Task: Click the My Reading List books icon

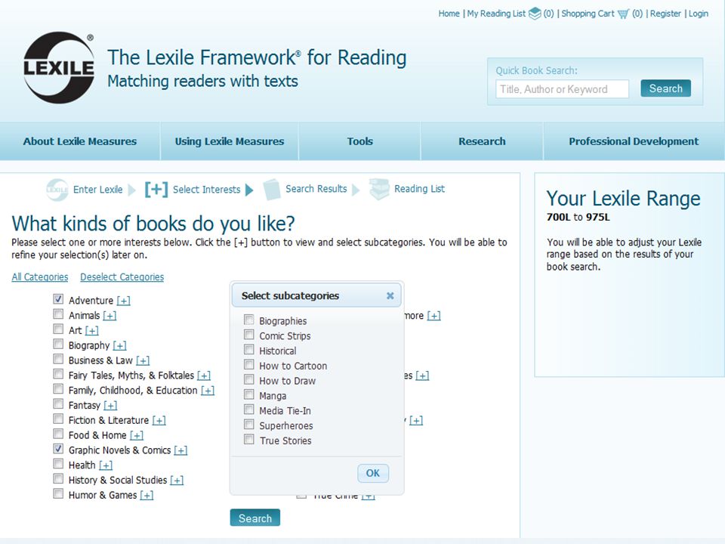Action: coord(535,14)
